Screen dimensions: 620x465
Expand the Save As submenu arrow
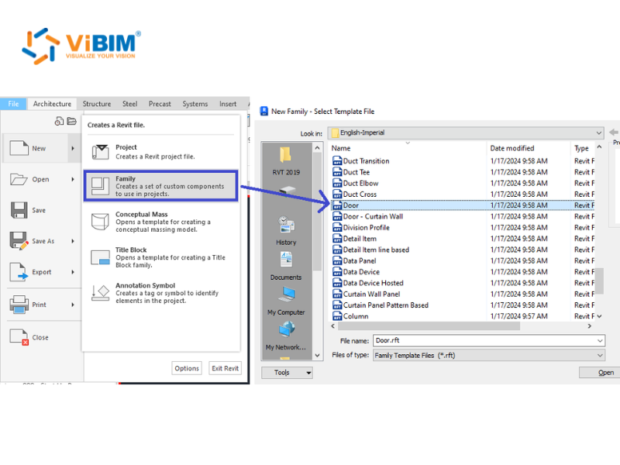point(73,241)
